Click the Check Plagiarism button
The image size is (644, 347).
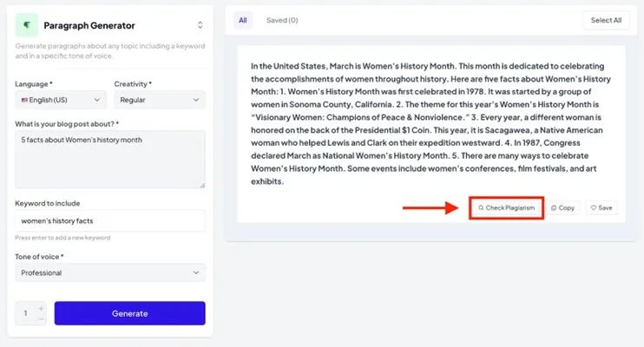(x=507, y=208)
